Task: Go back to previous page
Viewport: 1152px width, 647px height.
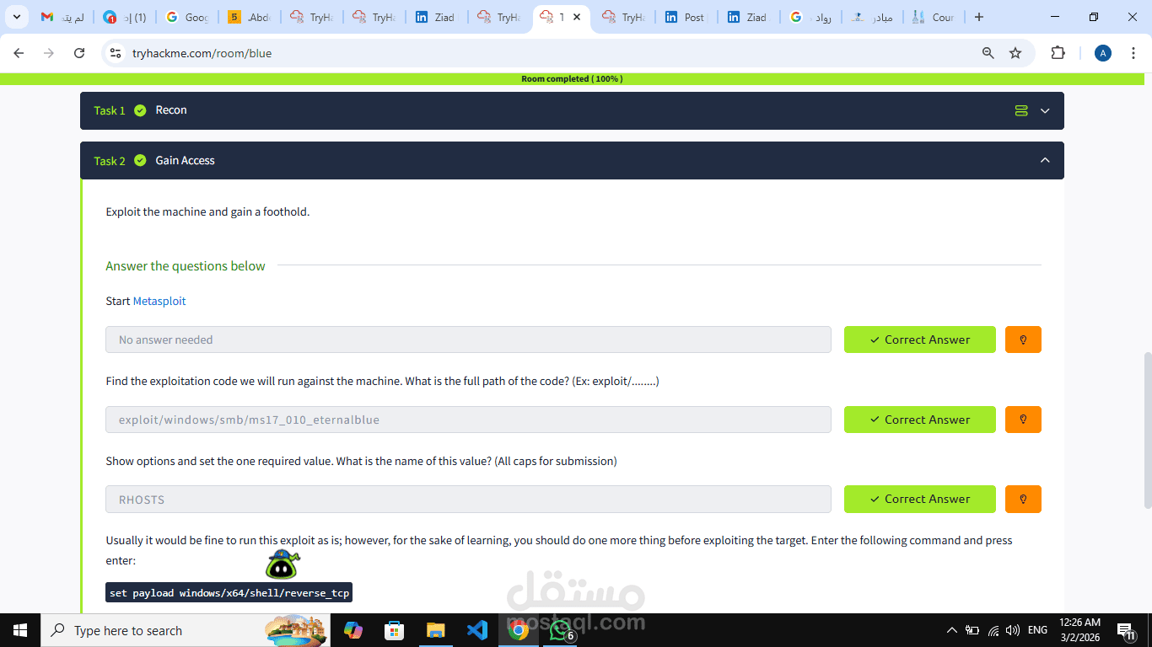Action: 19,53
